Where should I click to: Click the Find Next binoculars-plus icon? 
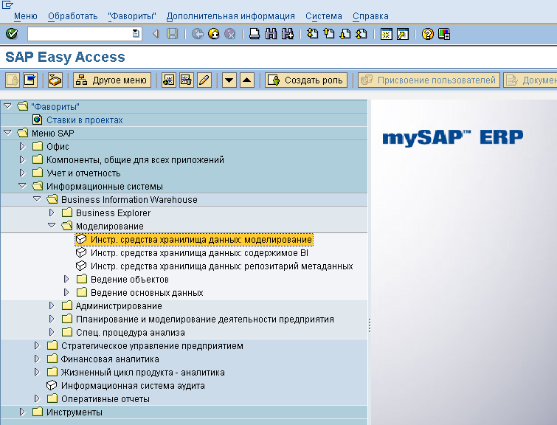point(288,34)
